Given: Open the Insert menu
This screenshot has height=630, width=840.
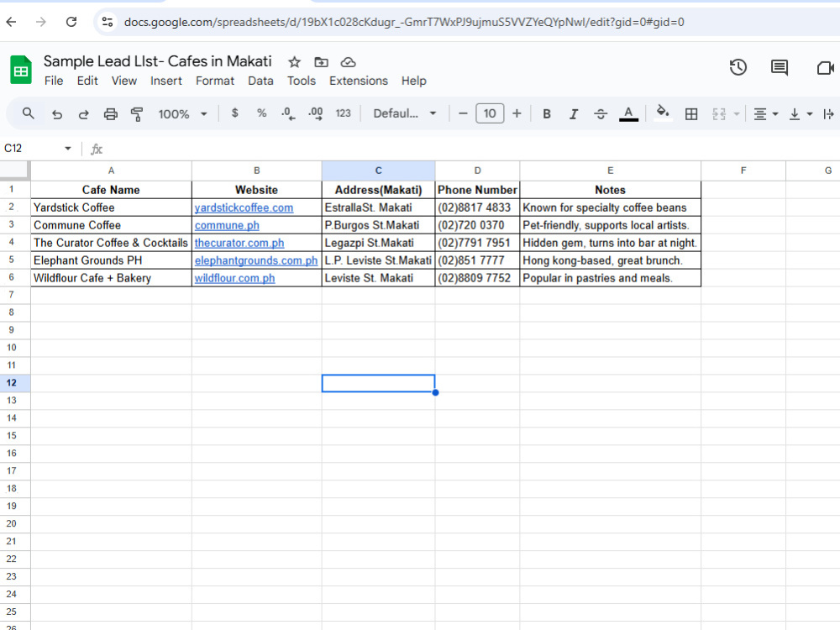Looking at the screenshot, I should click(x=166, y=81).
